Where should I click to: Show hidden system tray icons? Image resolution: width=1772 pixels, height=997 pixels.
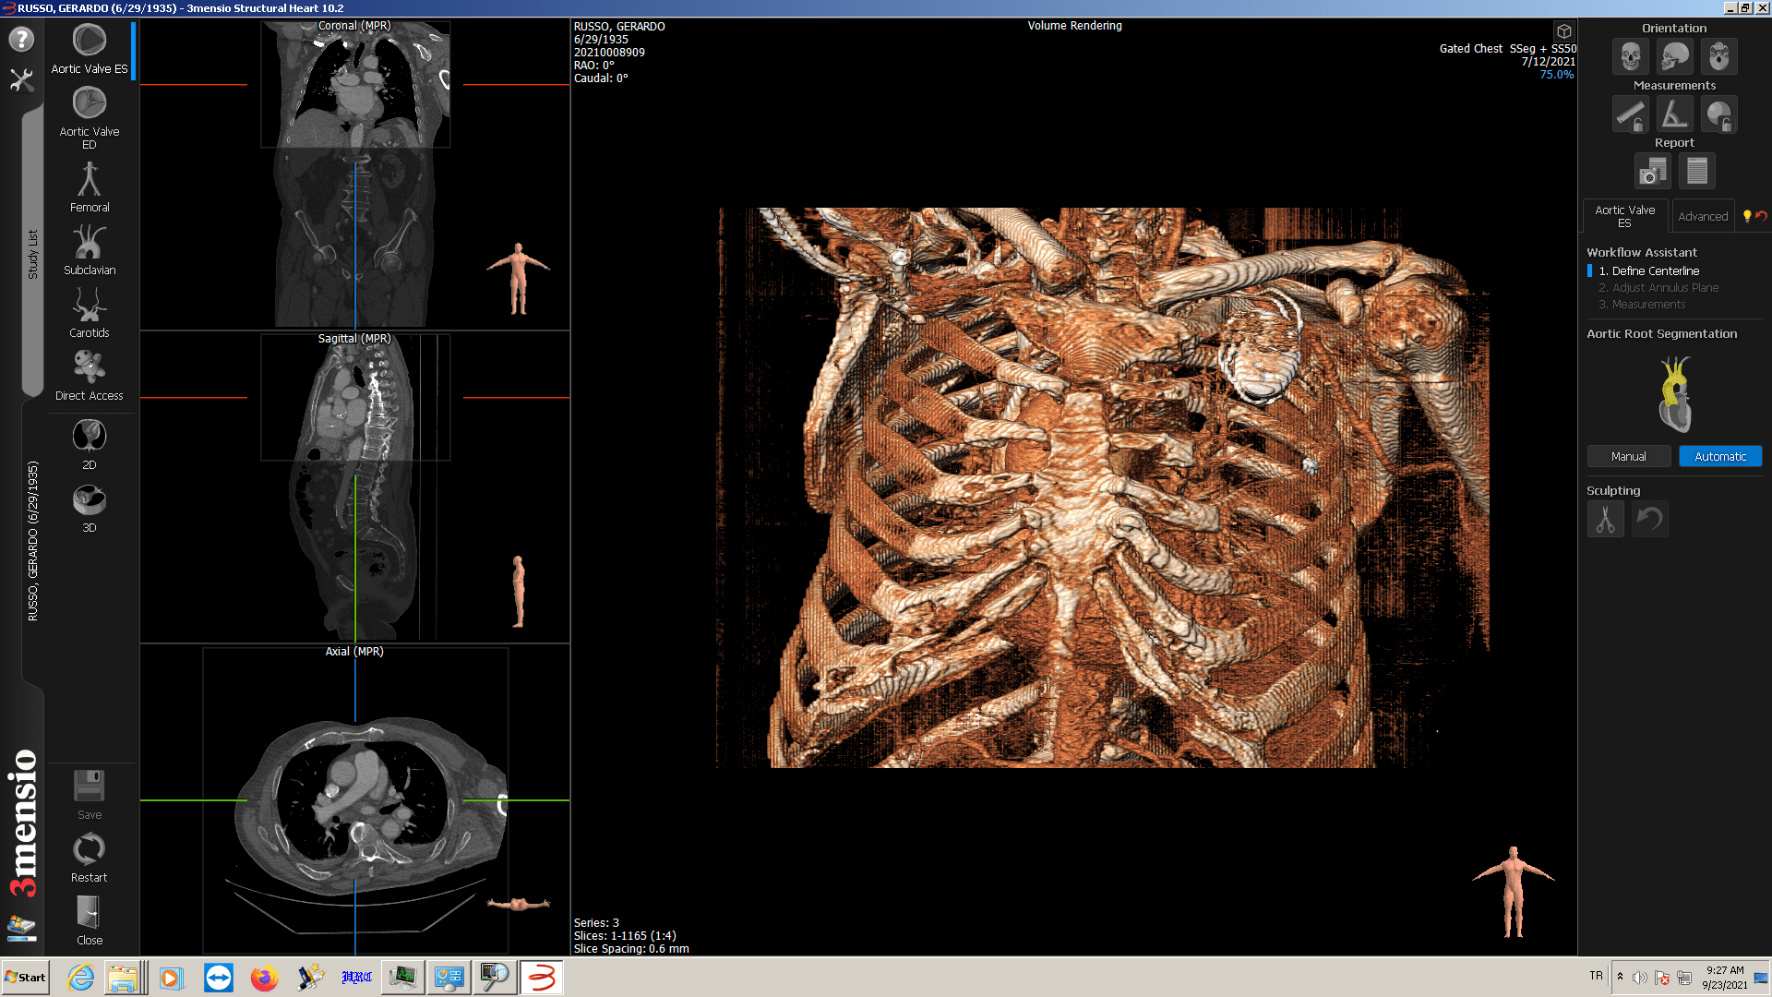tap(1620, 977)
